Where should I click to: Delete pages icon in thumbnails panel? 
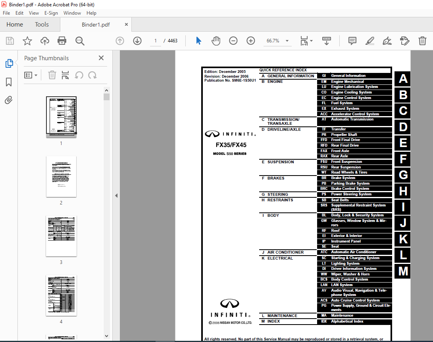[52, 75]
